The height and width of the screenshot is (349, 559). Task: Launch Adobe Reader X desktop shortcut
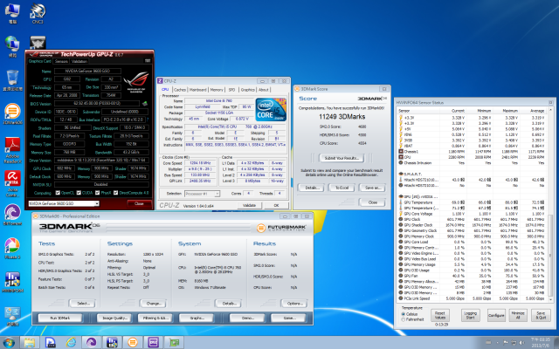click(x=12, y=149)
